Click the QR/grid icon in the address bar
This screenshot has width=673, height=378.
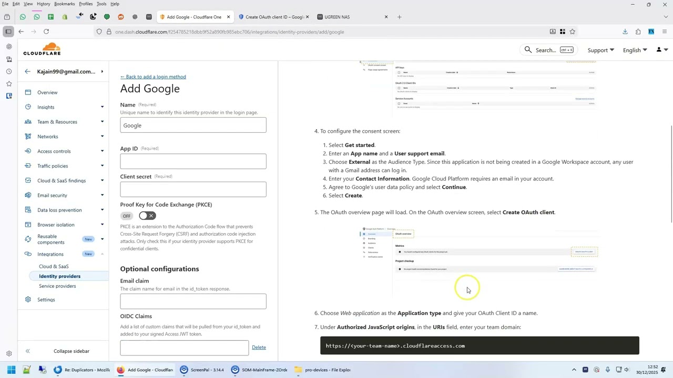[563, 31]
